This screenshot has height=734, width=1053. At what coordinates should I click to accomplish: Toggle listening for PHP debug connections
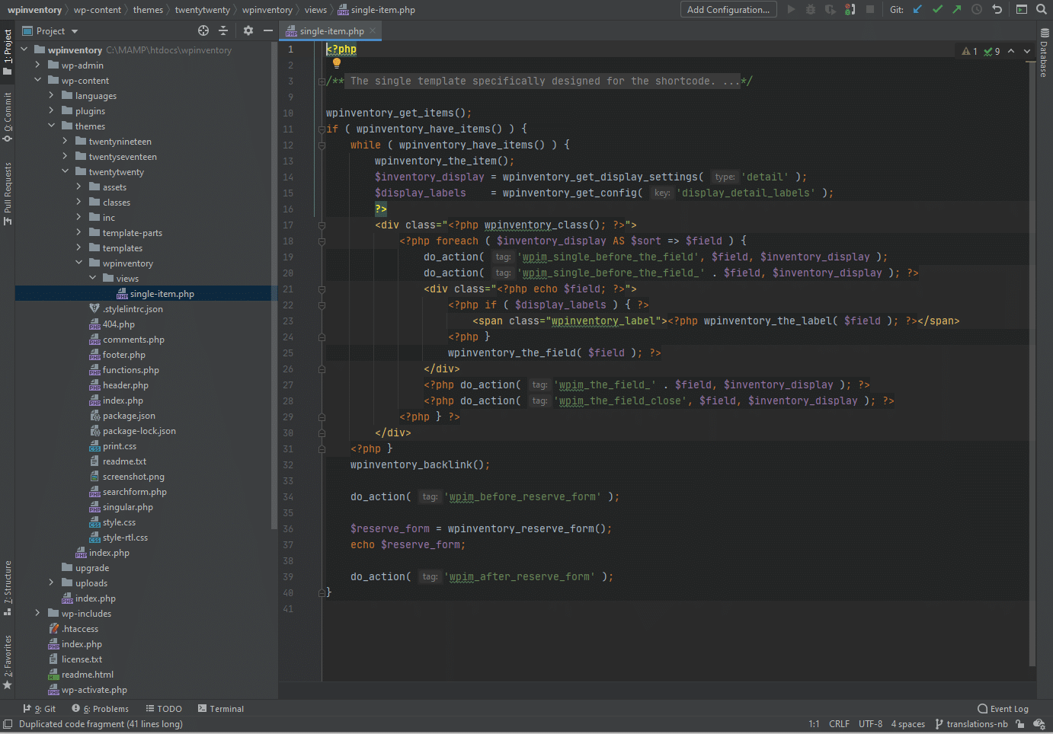pos(850,10)
